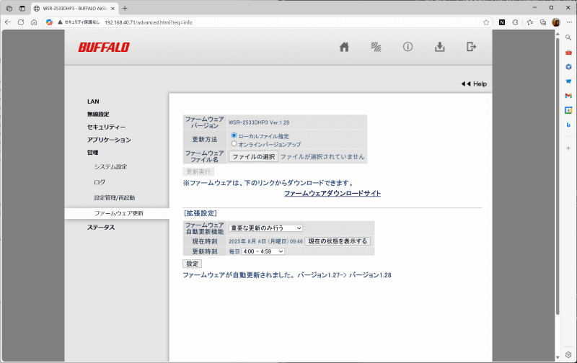The image size is (577, 363).
Task: Open the browser profile avatar
Action: (x=556, y=22)
